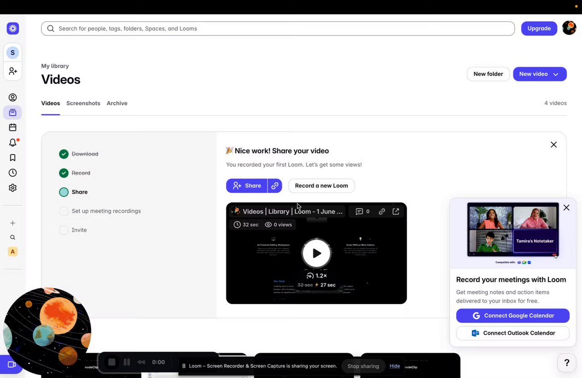The image size is (582, 378).
Task: Open the library icon in sidebar
Action: click(13, 112)
